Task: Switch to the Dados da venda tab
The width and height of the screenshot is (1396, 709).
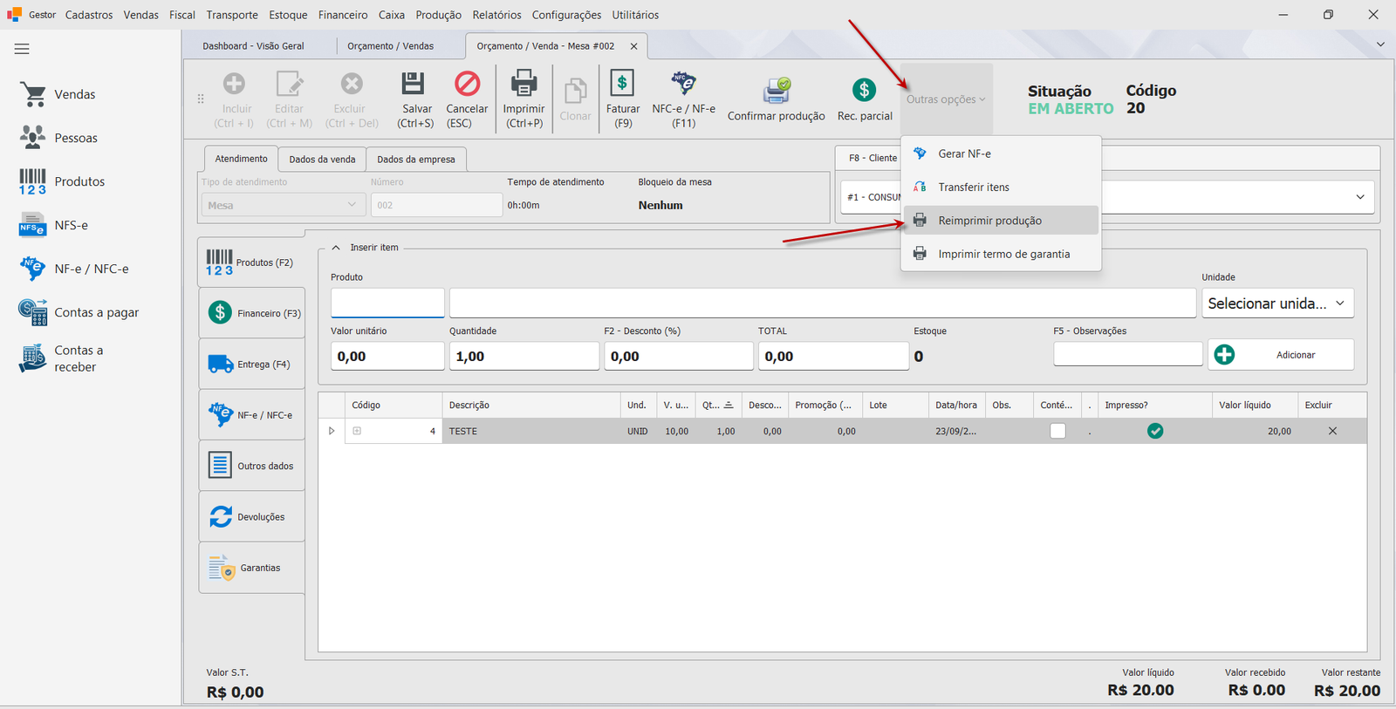Action: pos(322,160)
